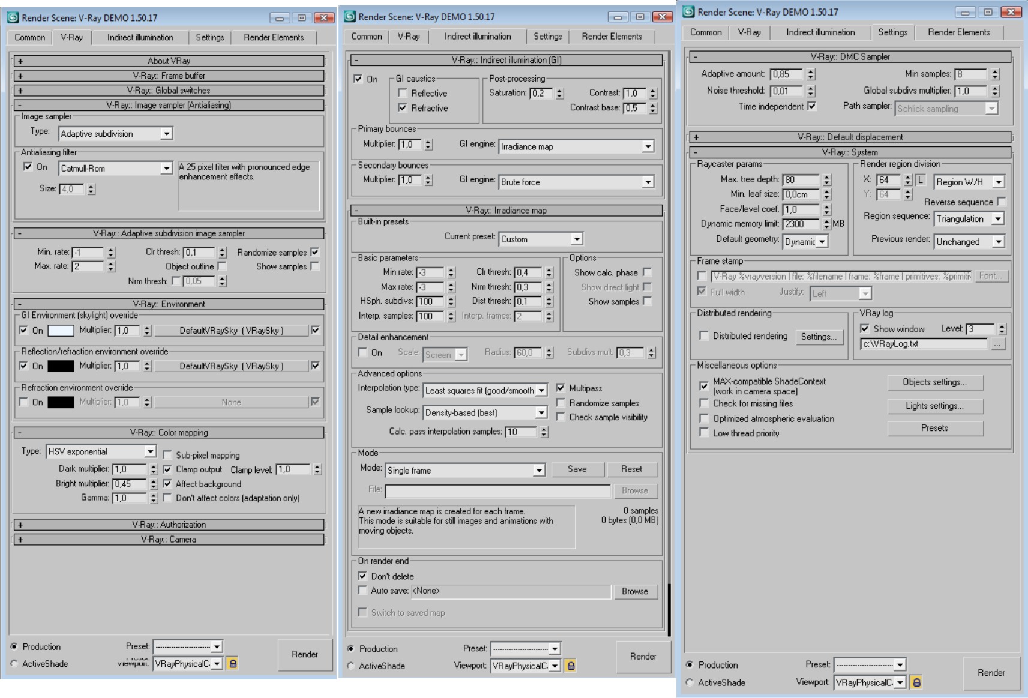This screenshot has width=1028, height=698.
Task: Select Production radio in the DMC Sampler window
Action: tap(690, 665)
